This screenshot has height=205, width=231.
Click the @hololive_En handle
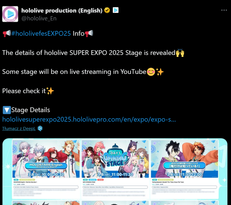pyautogui.click(x=39, y=18)
